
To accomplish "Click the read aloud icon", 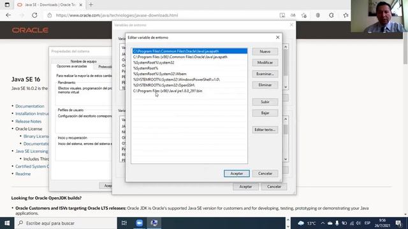I will coord(293,15).
